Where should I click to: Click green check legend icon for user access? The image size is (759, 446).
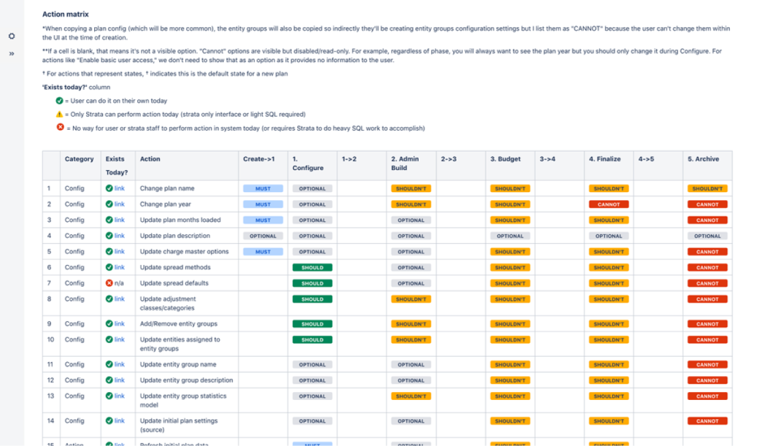tap(59, 101)
